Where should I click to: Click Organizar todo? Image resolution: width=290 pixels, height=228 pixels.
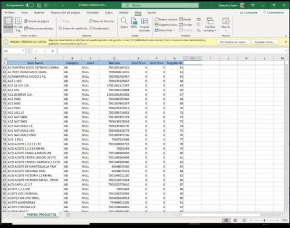tap(166, 25)
